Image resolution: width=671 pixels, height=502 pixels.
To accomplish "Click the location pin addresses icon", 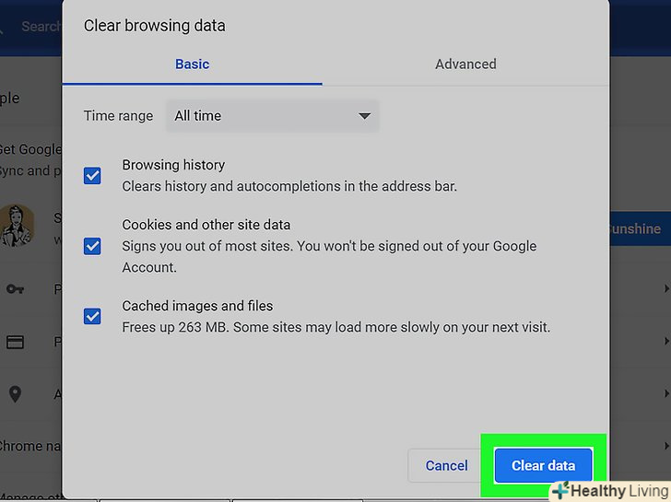I will click(15, 394).
